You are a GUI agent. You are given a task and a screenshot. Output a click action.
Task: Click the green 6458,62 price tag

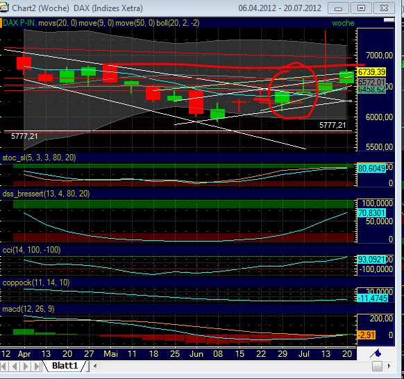pyautogui.click(x=371, y=90)
